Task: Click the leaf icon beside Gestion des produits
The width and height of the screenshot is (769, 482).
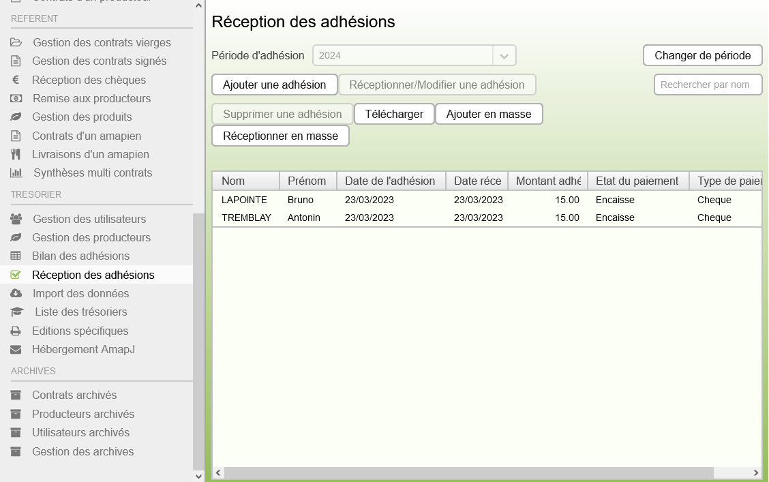Action: point(16,117)
